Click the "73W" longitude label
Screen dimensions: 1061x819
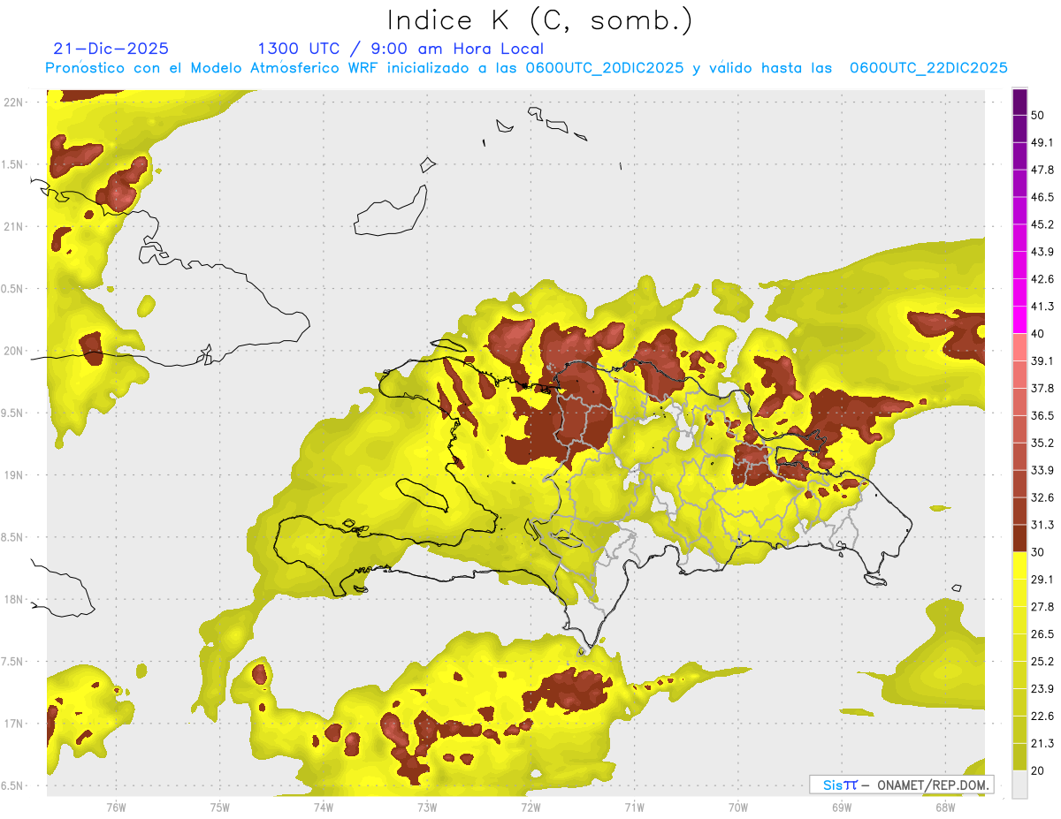point(427,807)
